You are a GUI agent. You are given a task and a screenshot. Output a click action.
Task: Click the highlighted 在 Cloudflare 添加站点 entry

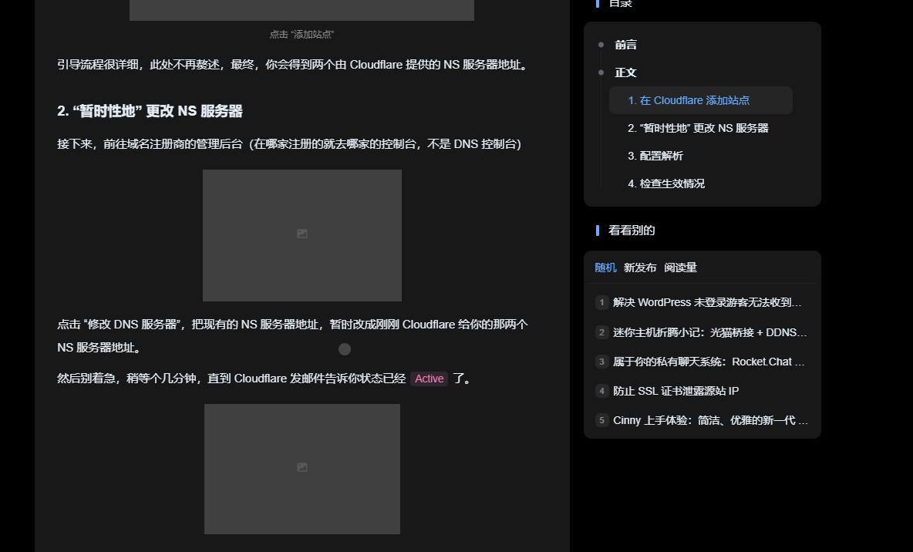pos(691,100)
